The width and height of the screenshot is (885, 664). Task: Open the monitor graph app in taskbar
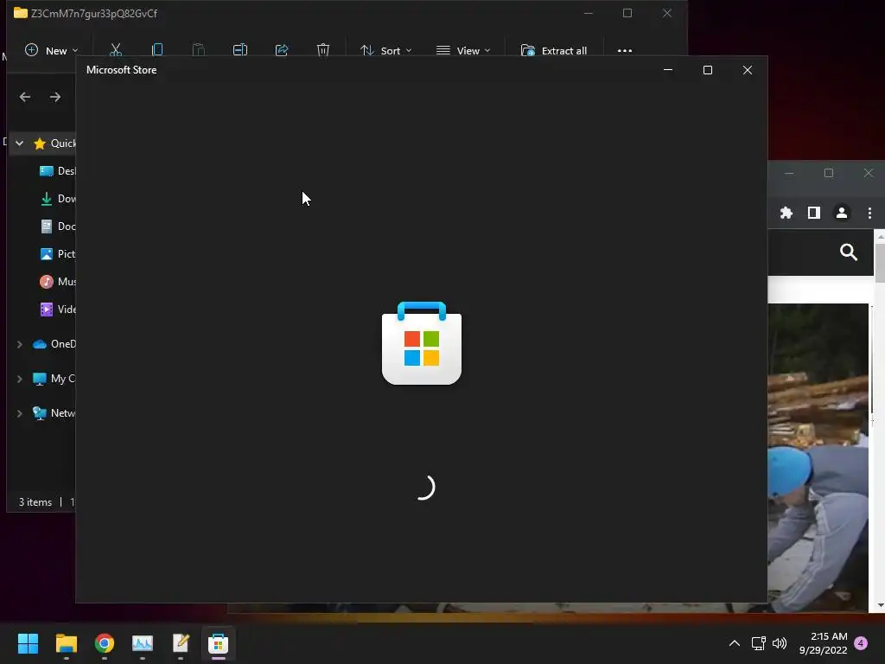[143, 643]
